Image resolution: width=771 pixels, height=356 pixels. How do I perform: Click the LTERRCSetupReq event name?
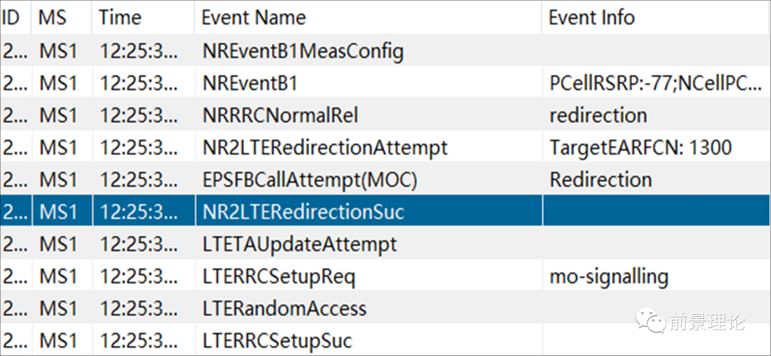pos(279,277)
